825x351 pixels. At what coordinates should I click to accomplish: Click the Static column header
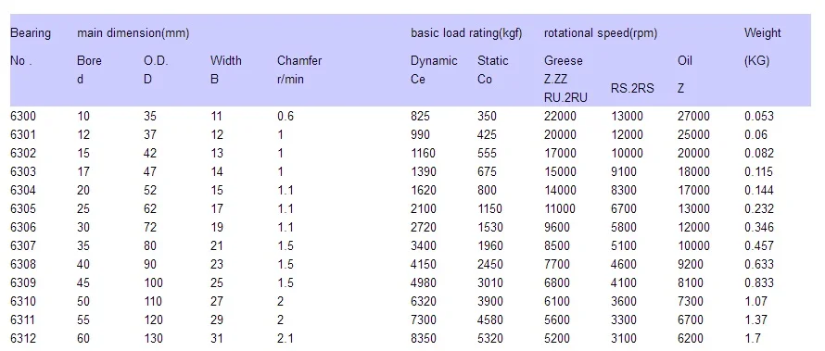click(x=493, y=61)
